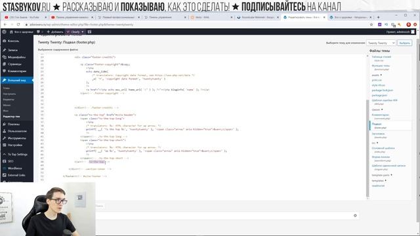Click the browser back arrow
Screen dimensions: 420x236
point(5,24)
